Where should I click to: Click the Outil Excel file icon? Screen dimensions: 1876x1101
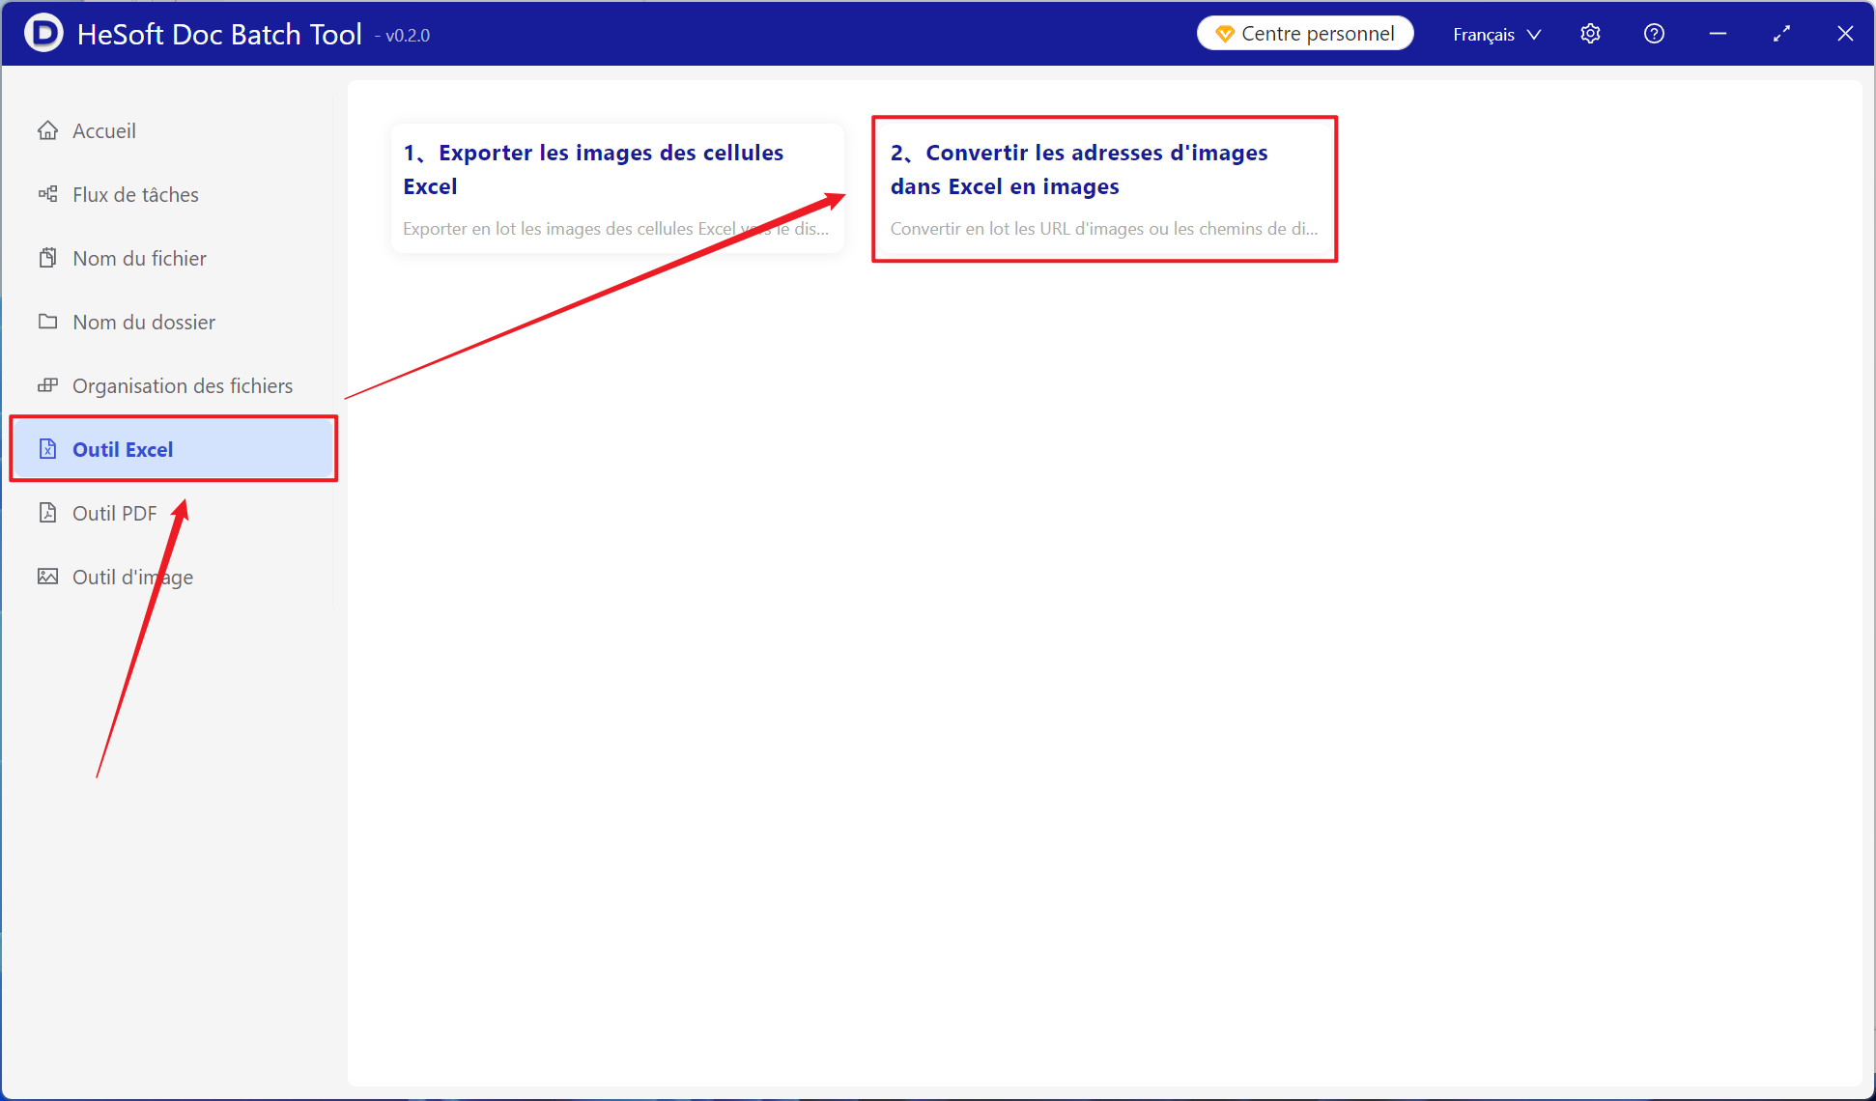point(47,449)
